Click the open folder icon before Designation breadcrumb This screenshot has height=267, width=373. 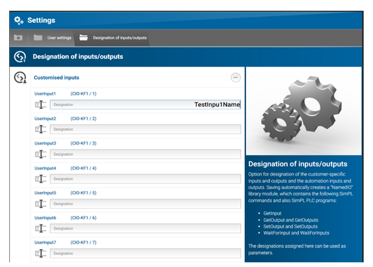coord(83,37)
